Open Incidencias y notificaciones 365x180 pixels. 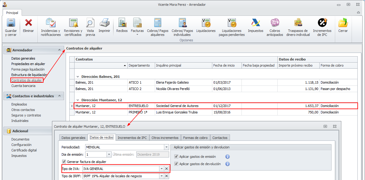coord(50,23)
